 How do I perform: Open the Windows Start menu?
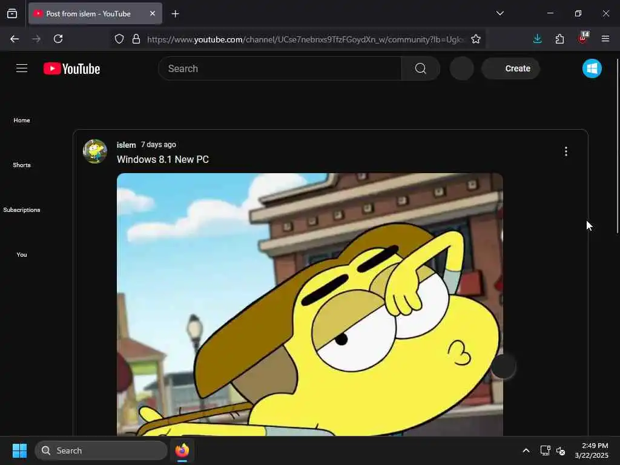pyautogui.click(x=19, y=450)
